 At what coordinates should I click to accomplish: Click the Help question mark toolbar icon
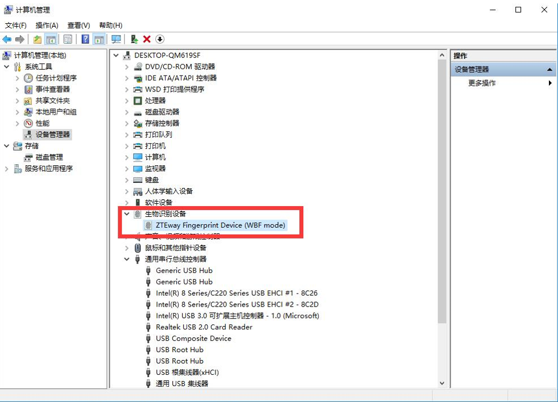point(85,39)
